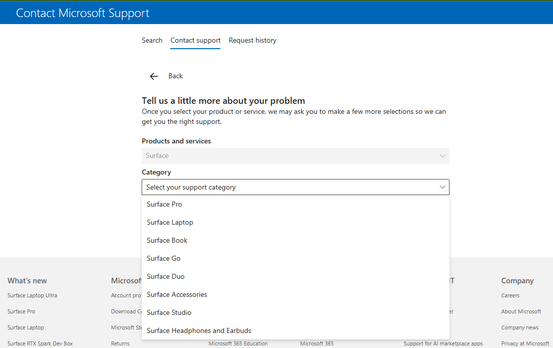Screen dimensions: 553x348
Task: Open Privacy at Microsoft link
Action: [x=525, y=343]
